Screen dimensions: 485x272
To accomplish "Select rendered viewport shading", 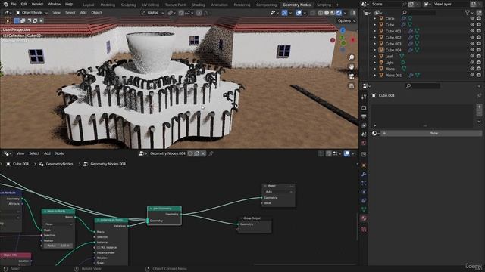I will click(x=339, y=13).
